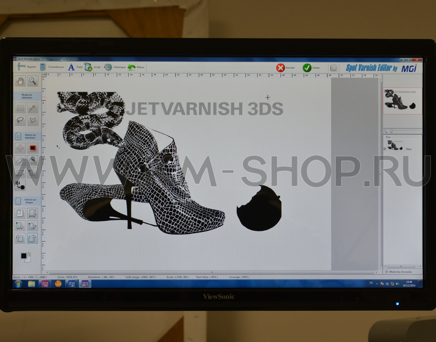
Task: Click the move selection arrows icon
Action: point(20,148)
